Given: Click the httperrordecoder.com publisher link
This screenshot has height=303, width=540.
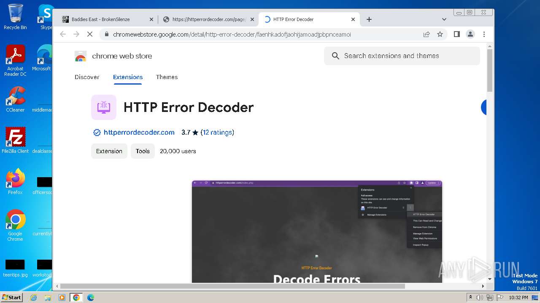Looking at the screenshot, I should (139, 133).
